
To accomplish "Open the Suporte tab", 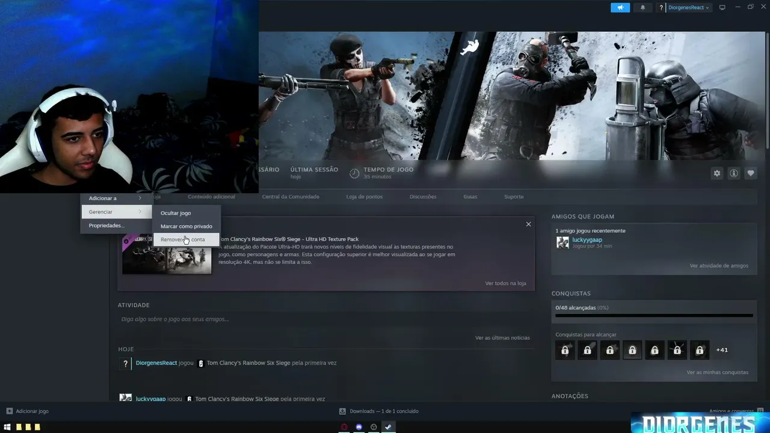I will (514, 197).
